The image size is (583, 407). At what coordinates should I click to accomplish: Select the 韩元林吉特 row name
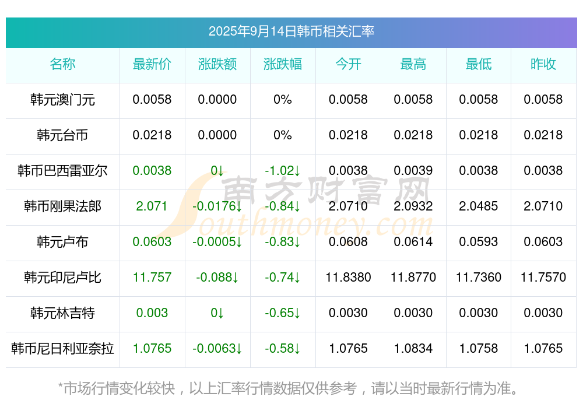tap(62, 313)
